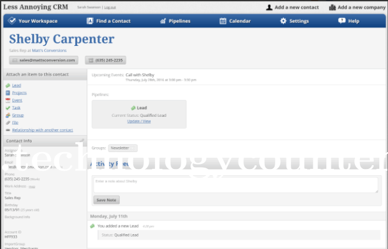This screenshot has width=388, height=249.
Task: Attach a Lead to this contact
Action: 17,86
